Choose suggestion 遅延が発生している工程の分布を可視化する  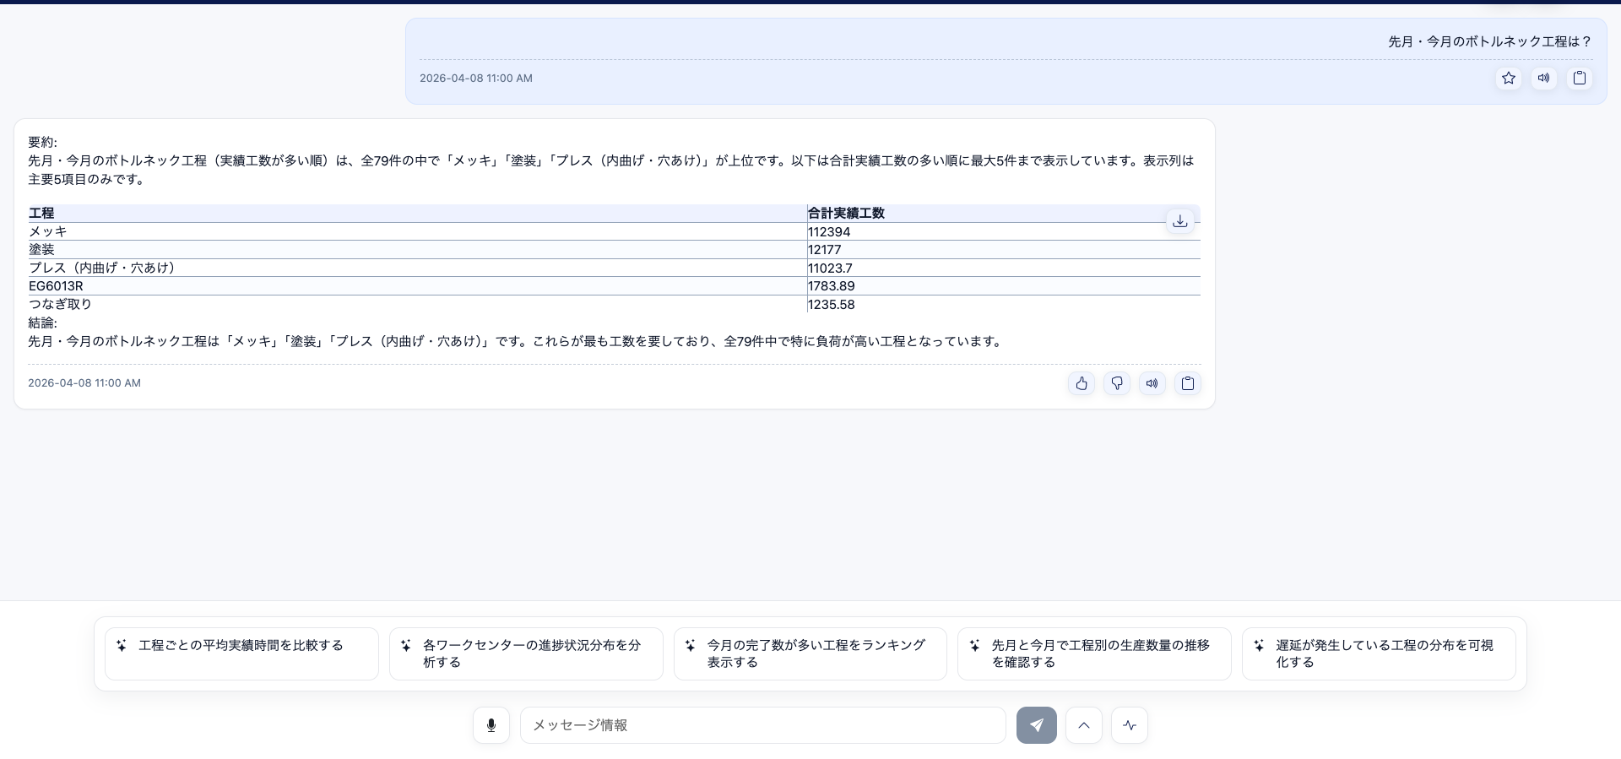pyautogui.click(x=1379, y=653)
